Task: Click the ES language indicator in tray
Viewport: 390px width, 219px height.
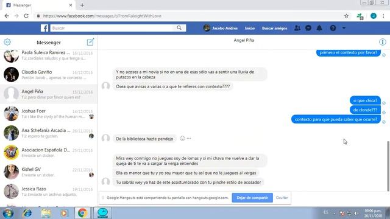Action: 326,212
